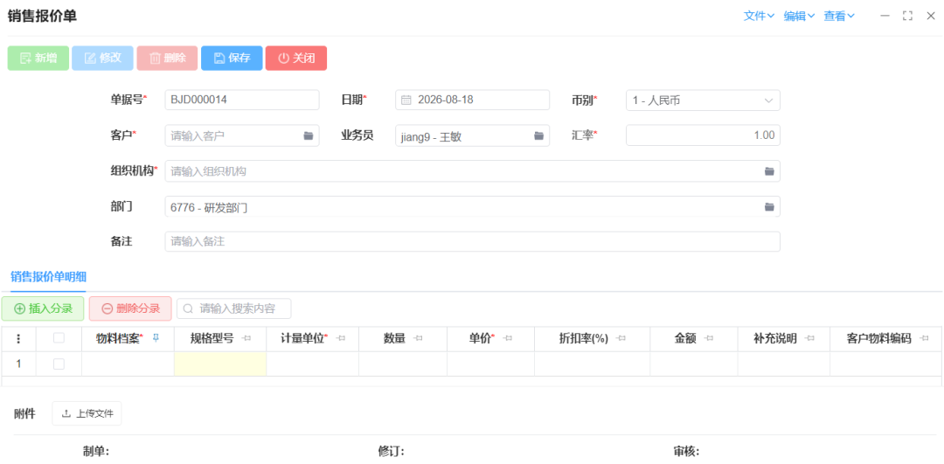
Task: Click the date field 2026-08-18
Action: click(x=473, y=100)
